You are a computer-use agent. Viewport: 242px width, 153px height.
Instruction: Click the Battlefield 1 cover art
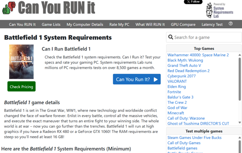[21, 62]
